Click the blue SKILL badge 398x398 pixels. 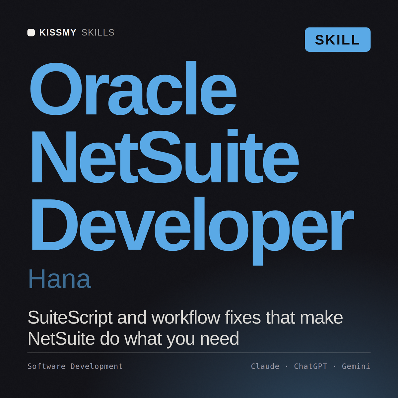[338, 39]
